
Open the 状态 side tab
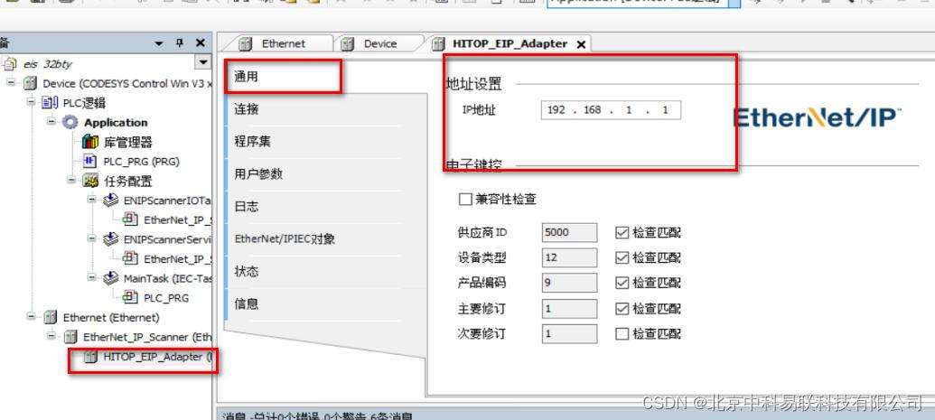[325, 272]
